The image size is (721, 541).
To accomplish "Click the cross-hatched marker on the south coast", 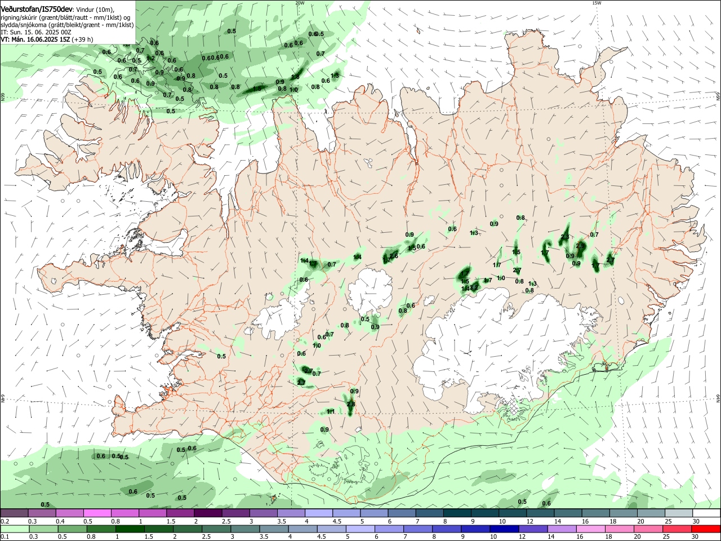I will [514, 406].
